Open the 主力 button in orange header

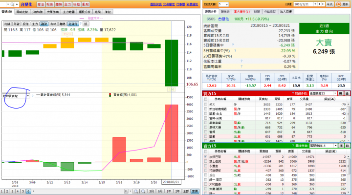tap(67, 4)
